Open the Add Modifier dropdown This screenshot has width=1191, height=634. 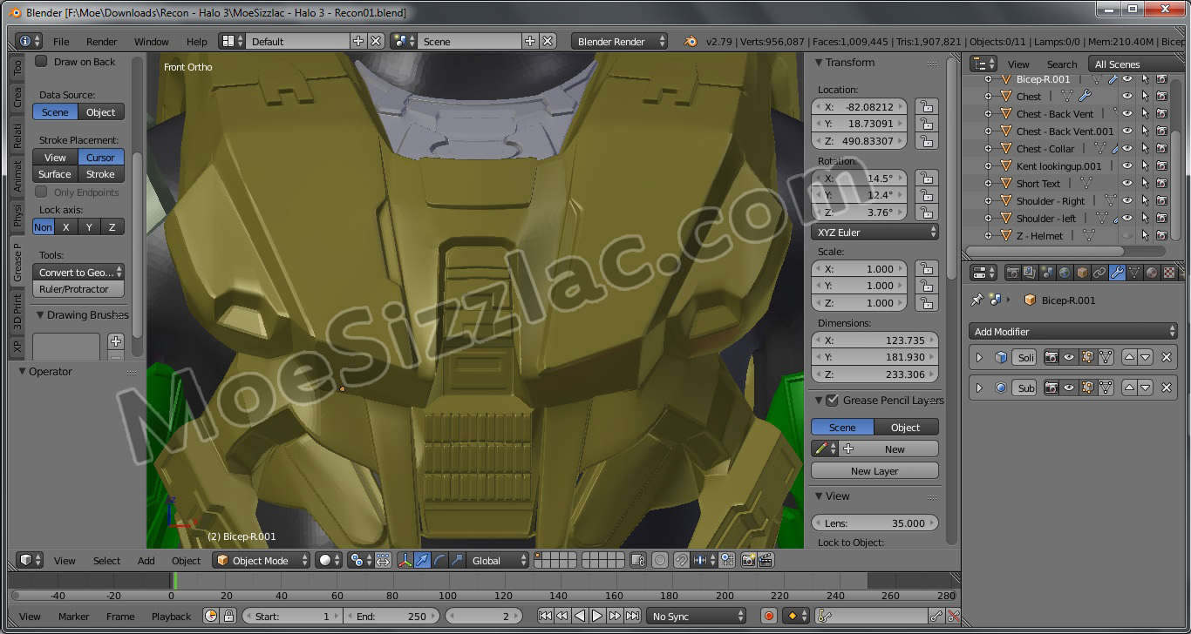click(1073, 332)
